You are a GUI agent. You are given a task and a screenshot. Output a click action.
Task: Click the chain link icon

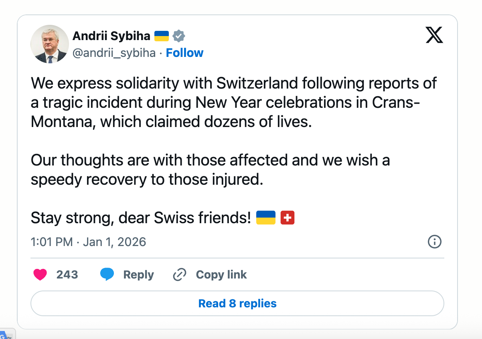[179, 275]
